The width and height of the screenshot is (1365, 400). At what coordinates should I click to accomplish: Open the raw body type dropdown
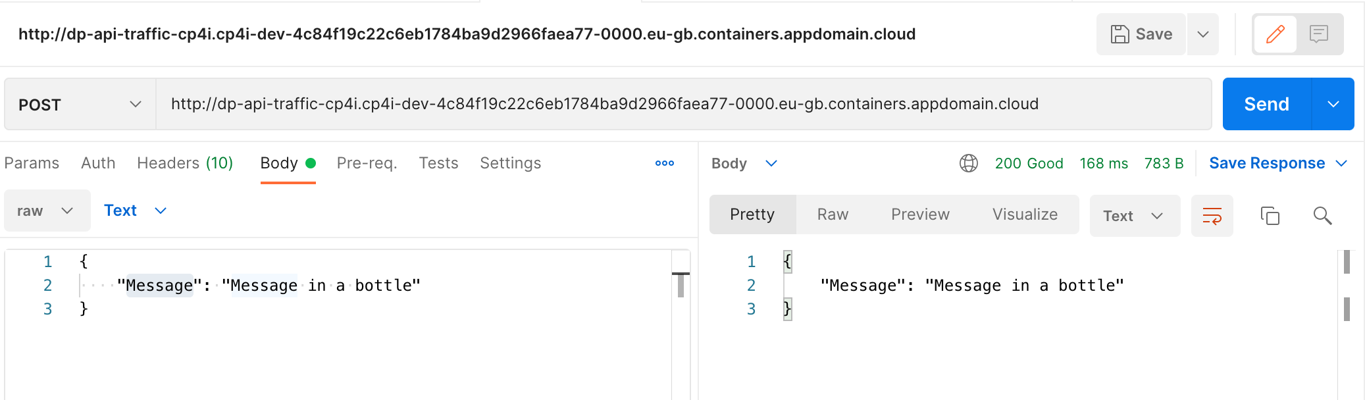47,211
